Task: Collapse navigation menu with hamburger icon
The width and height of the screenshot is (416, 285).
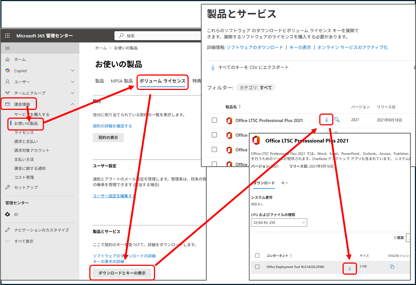Action: tap(7, 48)
